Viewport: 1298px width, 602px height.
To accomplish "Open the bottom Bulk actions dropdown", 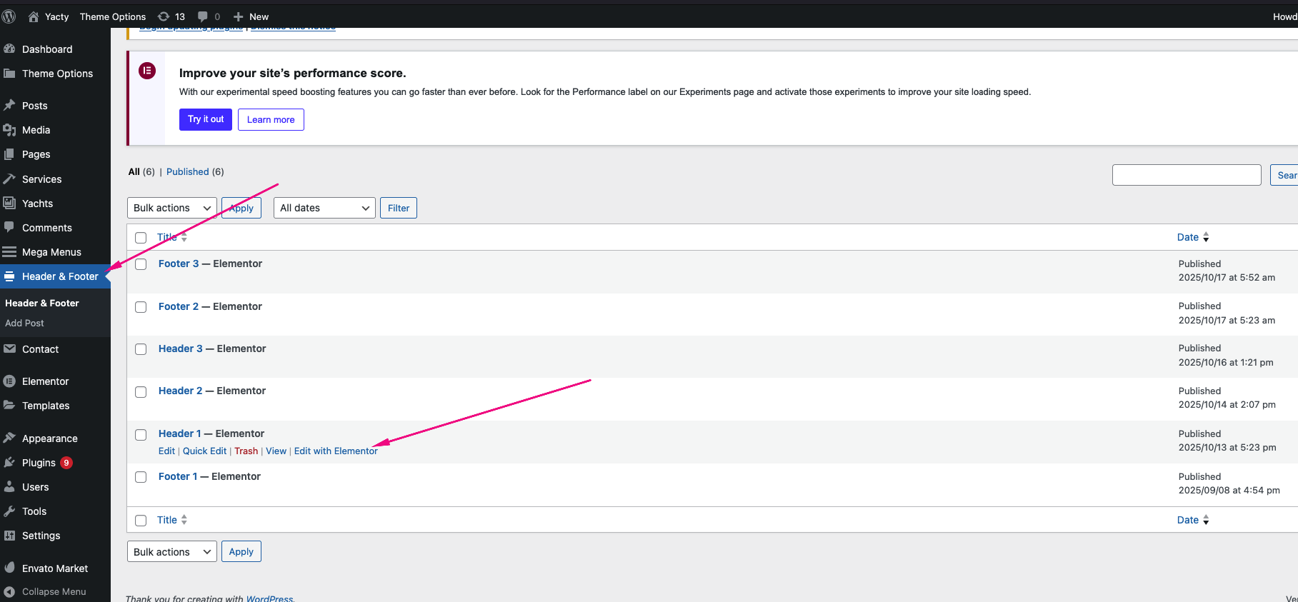I will point(171,552).
